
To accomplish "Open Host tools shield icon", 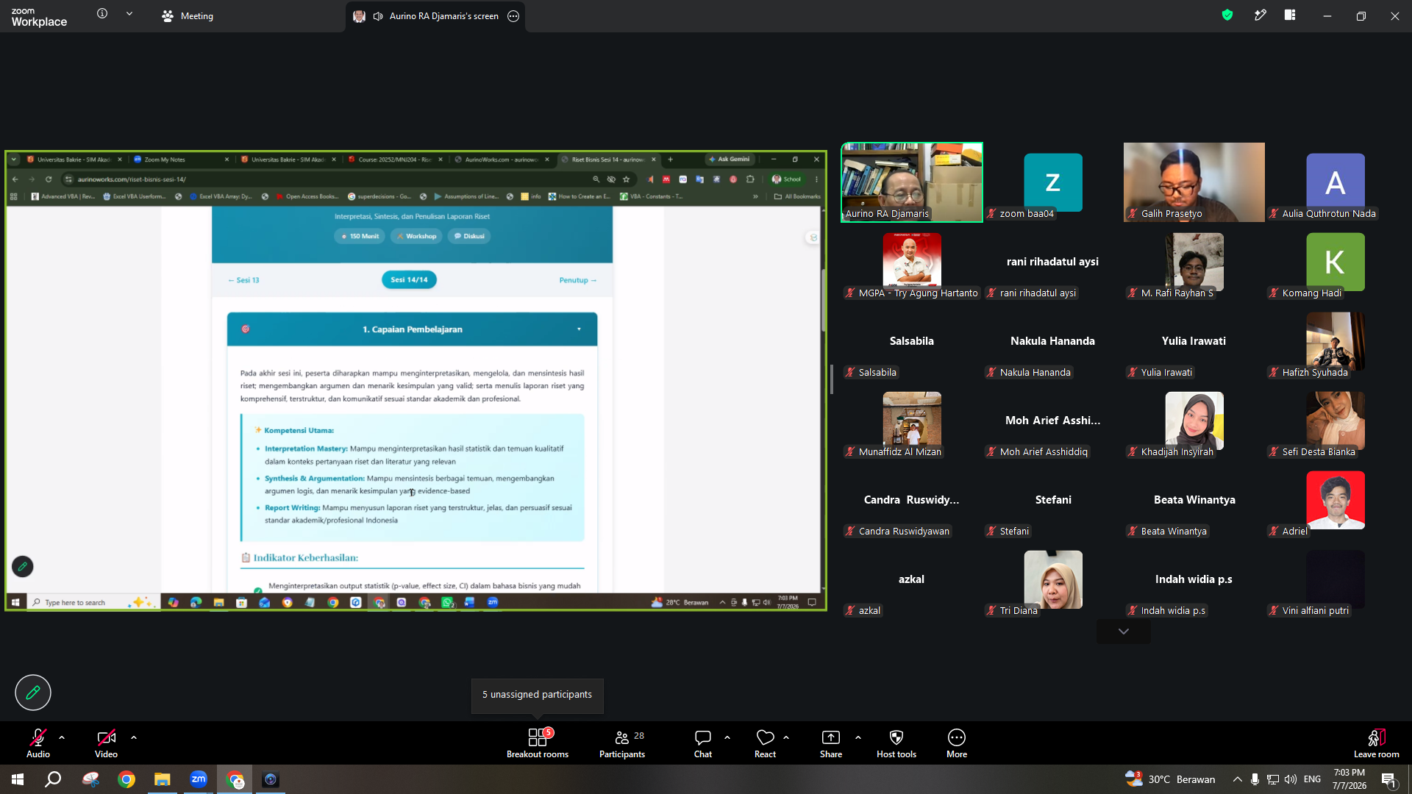I will [x=896, y=743].
